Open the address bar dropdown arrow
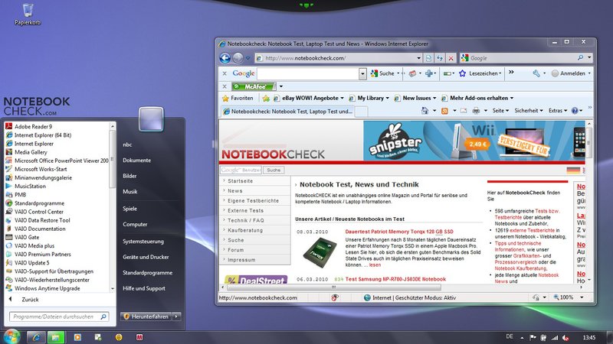 (418, 58)
